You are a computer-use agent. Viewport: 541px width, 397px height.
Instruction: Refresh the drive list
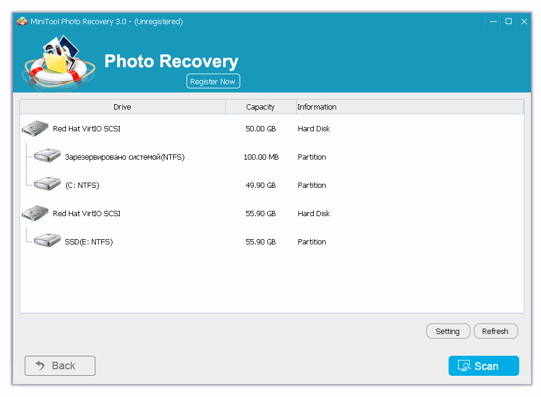click(496, 332)
